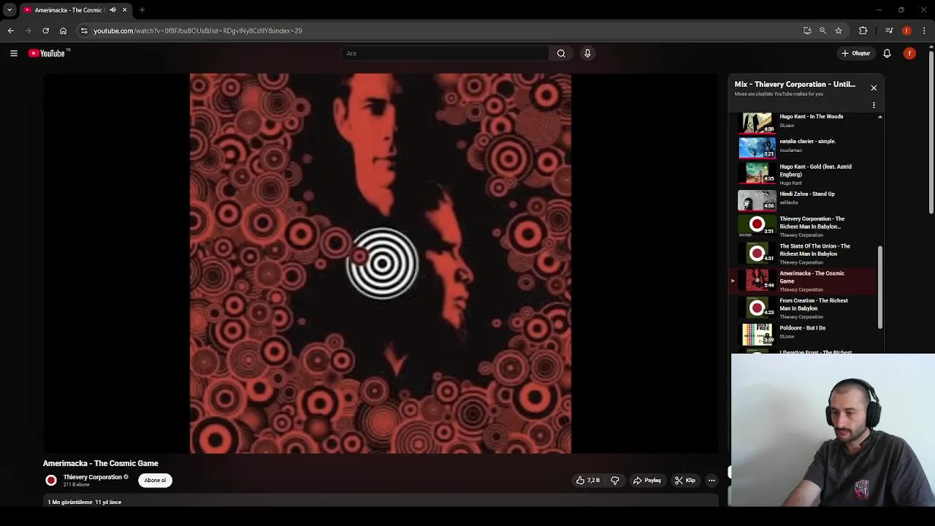Click the Oluştur create button

tap(855, 53)
